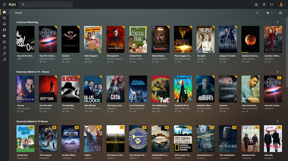Open The Walking Dead poster
This screenshot has height=161, width=288.
[x=161, y=89]
